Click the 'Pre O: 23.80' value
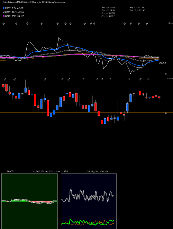 [108, 8]
